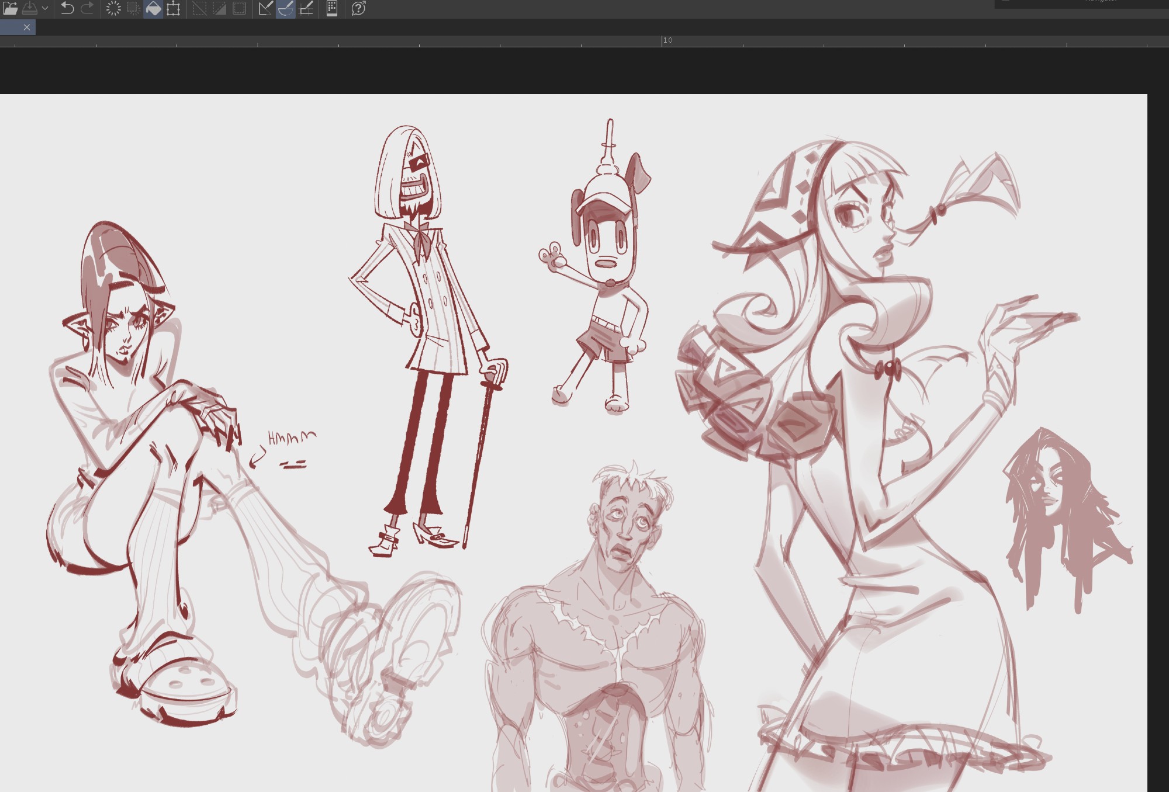Click the Deselect icon
The image size is (1169, 792).
coord(199,8)
